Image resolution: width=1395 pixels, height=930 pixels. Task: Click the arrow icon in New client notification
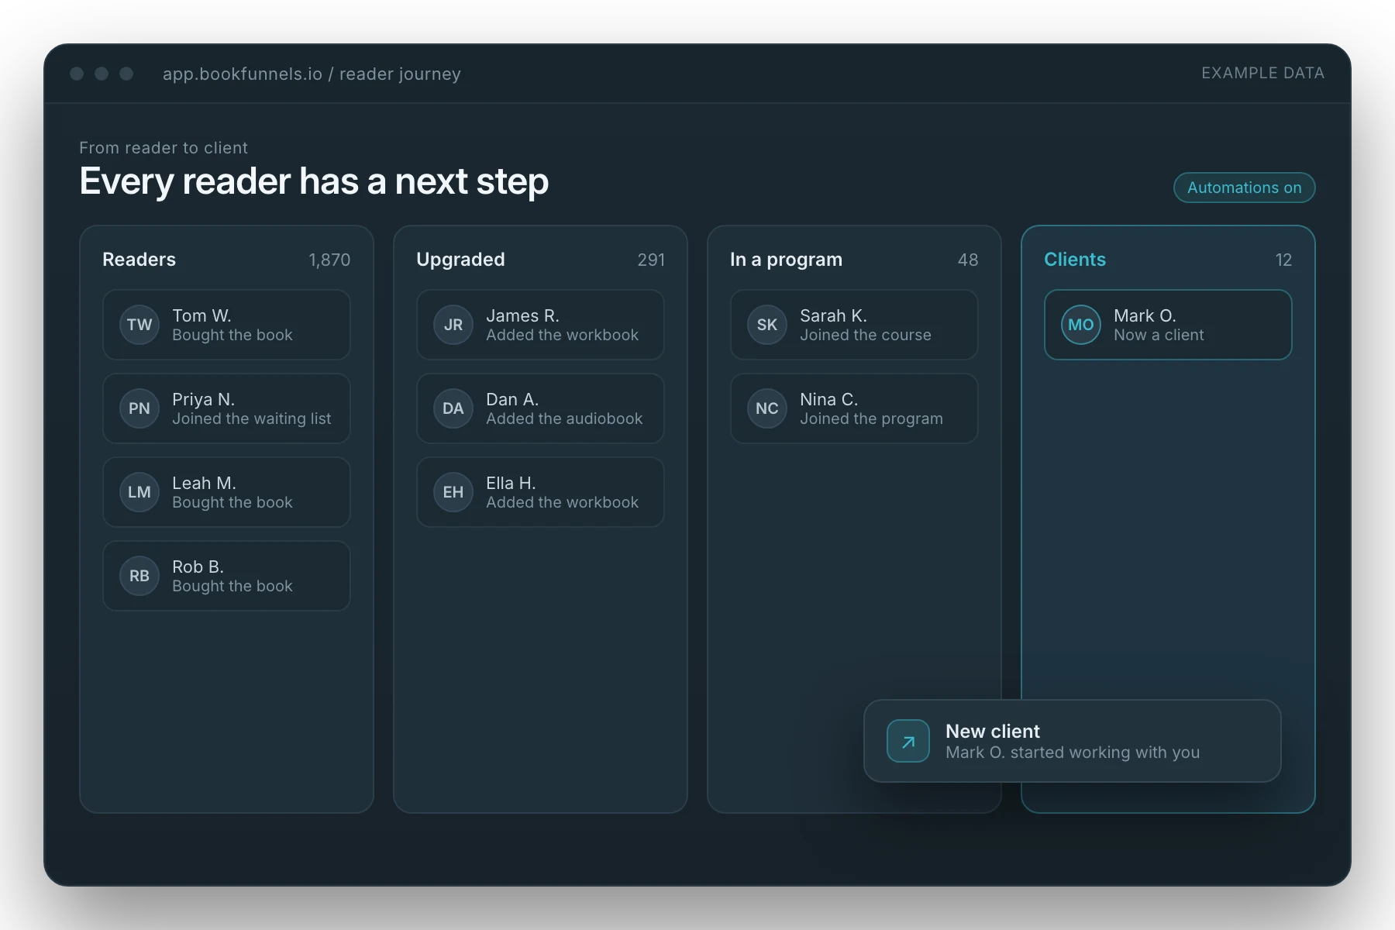pyautogui.click(x=908, y=742)
